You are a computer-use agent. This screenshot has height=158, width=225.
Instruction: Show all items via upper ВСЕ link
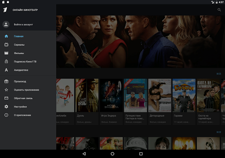point(219,74)
